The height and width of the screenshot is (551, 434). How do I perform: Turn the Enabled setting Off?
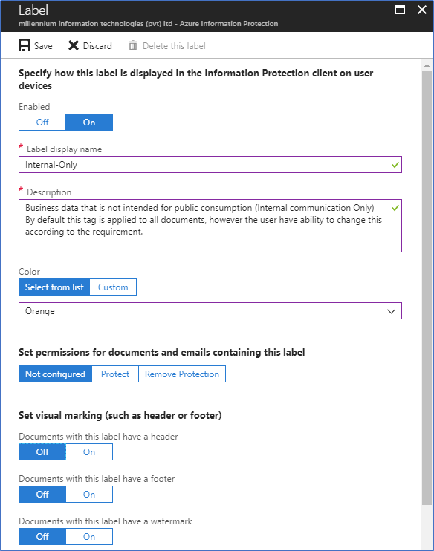tap(42, 123)
